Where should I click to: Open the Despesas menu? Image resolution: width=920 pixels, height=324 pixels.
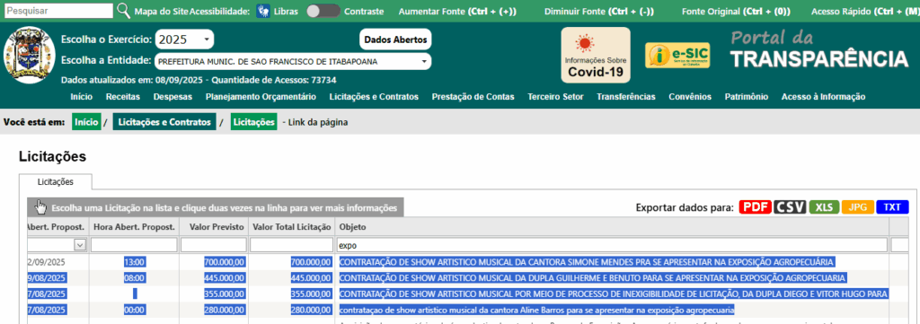(x=173, y=97)
